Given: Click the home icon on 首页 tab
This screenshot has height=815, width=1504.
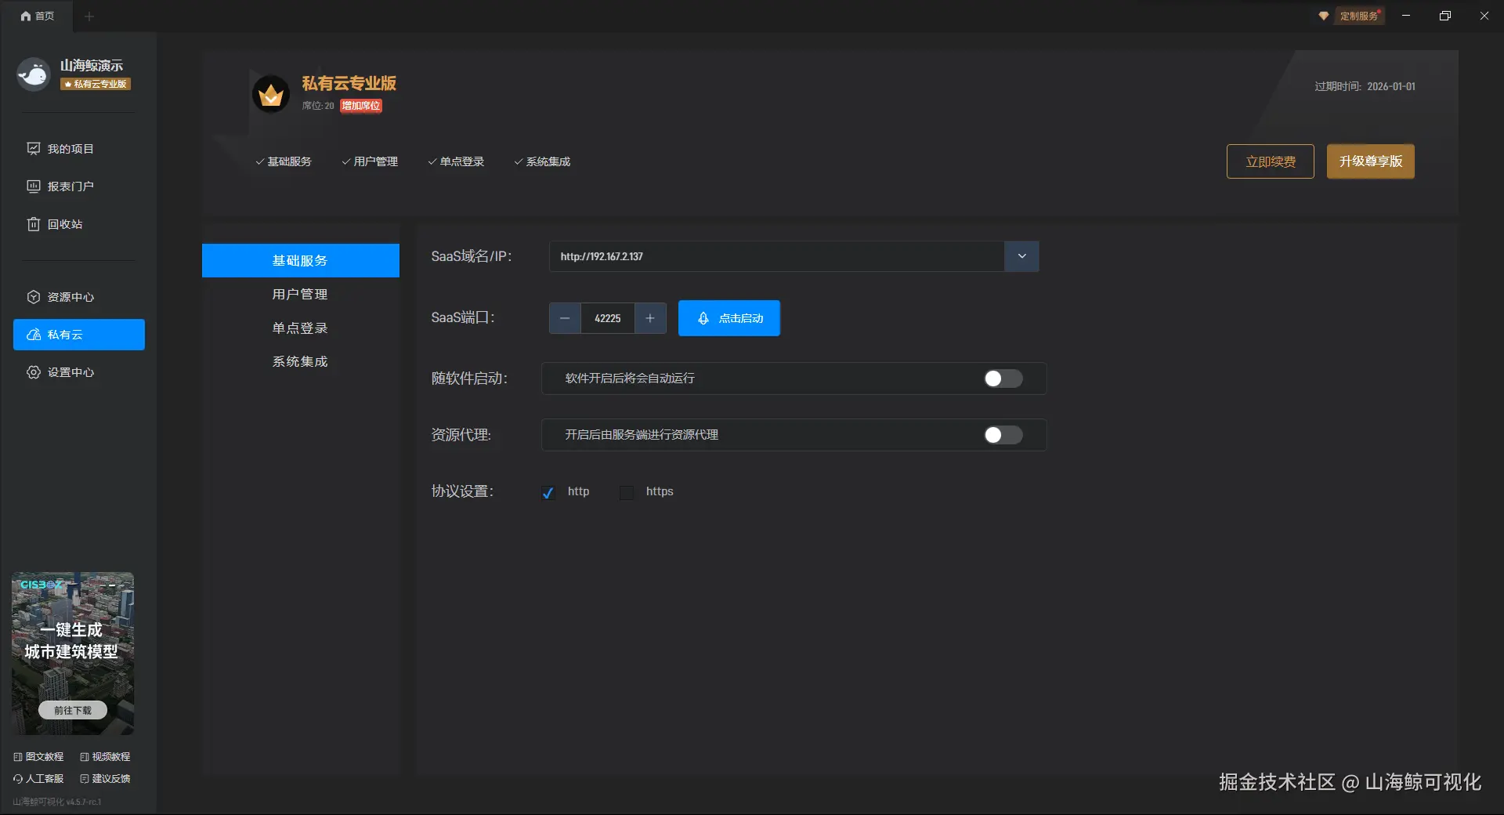Looking at the screenshot, I should pyautogui.click(x=26, y=16).
